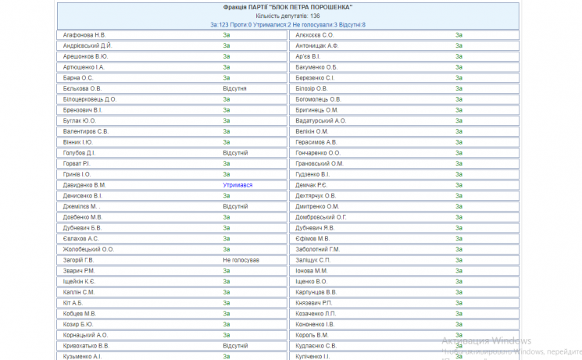Select Дмитренко О.М. in the table
Viewport: 582px width, 360px height.
click(x=317, y=207)
